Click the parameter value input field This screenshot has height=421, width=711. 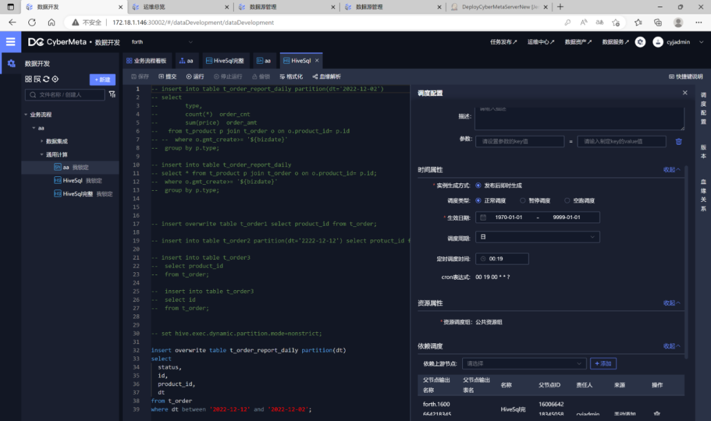point(621,141)
